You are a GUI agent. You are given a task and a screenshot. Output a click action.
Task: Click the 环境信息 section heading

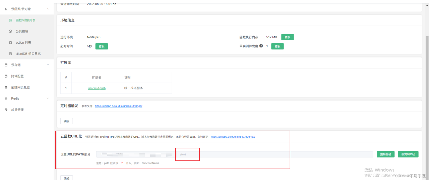click(67, 20)
